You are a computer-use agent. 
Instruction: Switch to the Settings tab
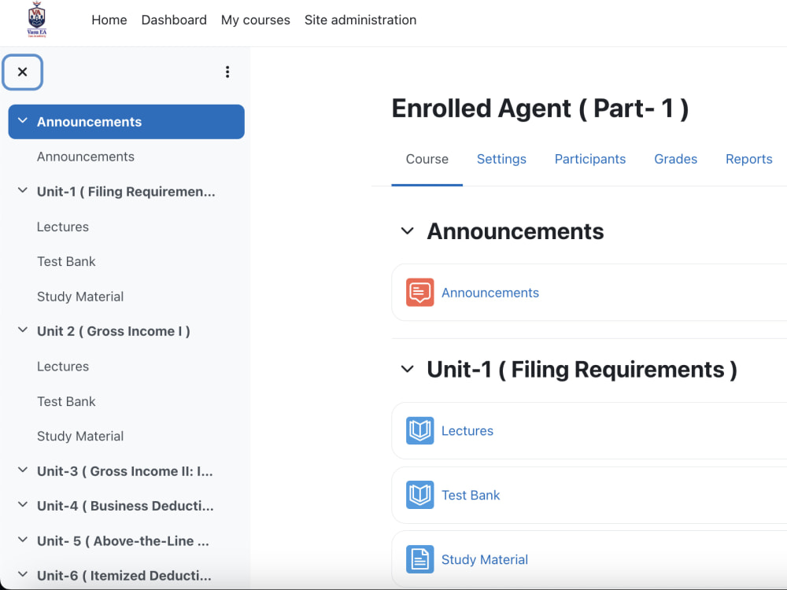501,160
